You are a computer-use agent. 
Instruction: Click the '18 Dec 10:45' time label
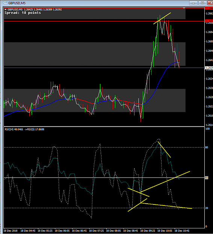[182, 231]
